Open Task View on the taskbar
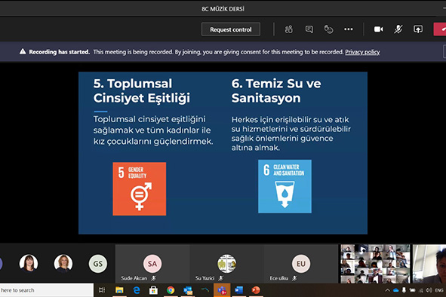This screenshot has height=297, width=446. point(102,290)
